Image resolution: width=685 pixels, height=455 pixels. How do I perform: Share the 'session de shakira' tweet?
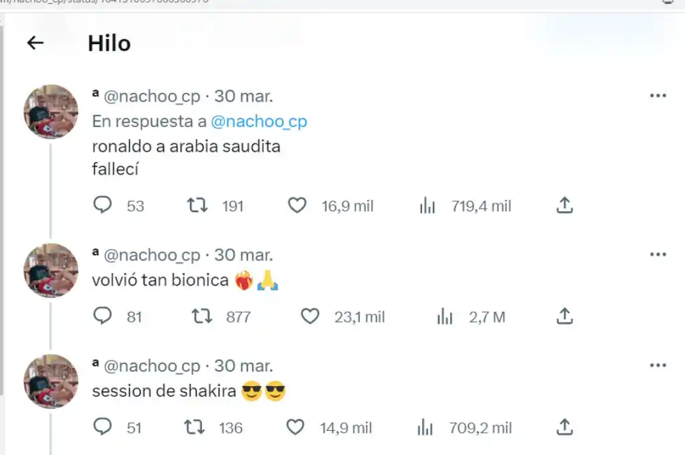(x=565, y=427)
